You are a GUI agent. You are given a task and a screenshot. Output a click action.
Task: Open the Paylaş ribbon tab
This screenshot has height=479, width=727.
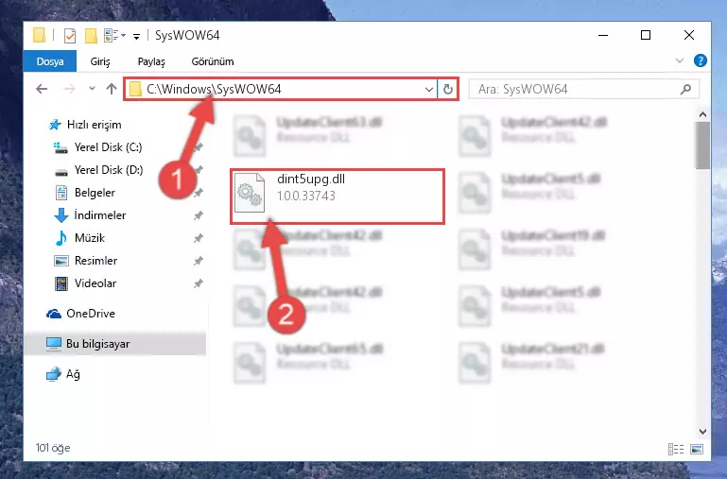point(151,61)
